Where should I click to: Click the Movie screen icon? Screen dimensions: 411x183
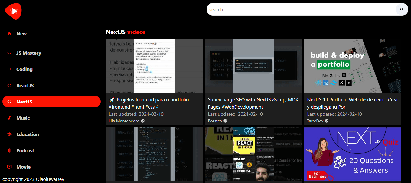[x=9, y=167]
